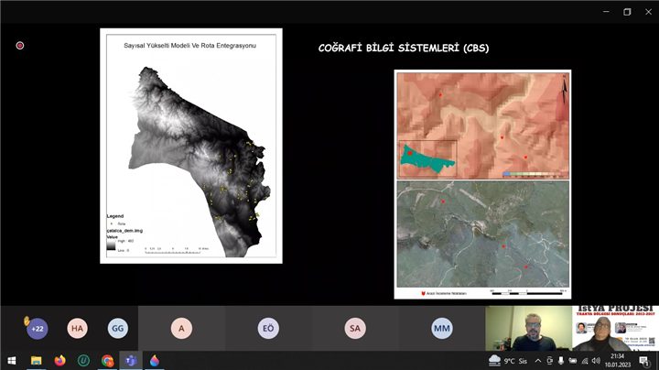Expand the hidden system tray icons chevron

[x=537, y=361]
